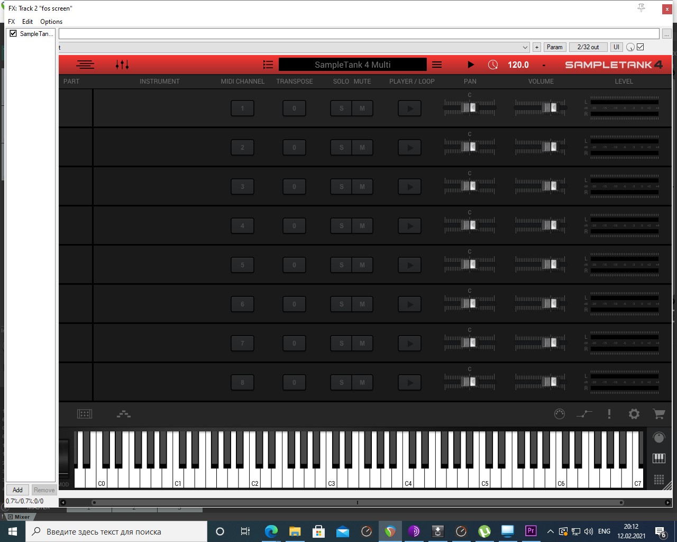Viewport: 677px width, 542px height.
Task: Open the SampleTank mixer faders icon
Action: click(122, 65)
